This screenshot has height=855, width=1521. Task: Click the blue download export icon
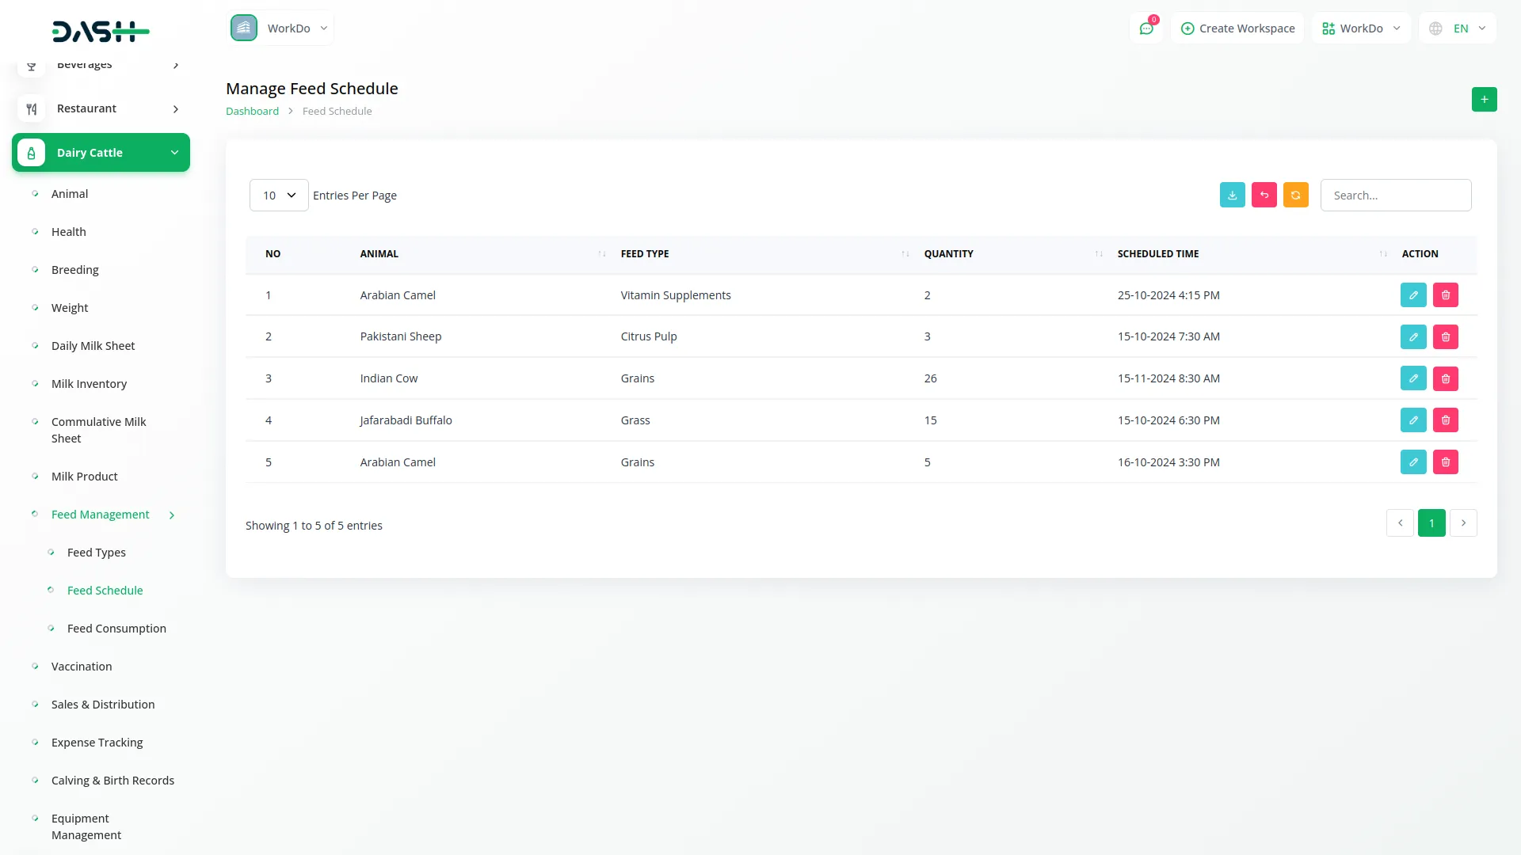1232,195
